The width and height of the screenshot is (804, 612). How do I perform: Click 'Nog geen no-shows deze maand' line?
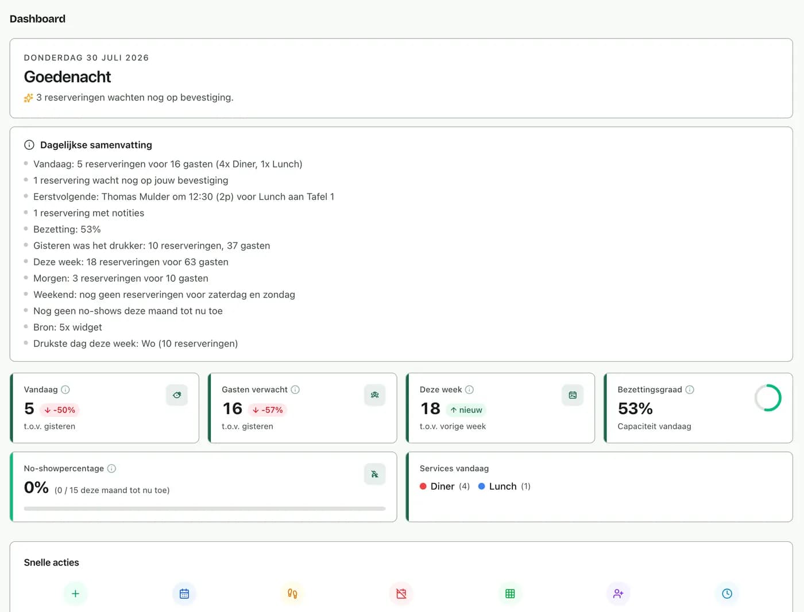[x=128, y=311]
